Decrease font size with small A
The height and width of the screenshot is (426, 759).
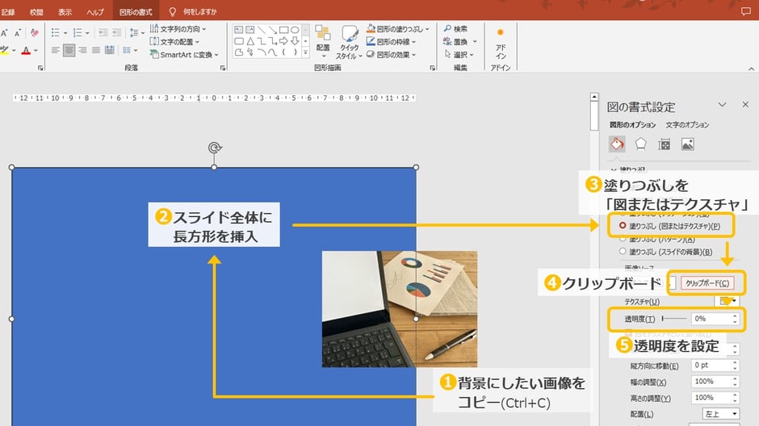click(x=18, y=33)
